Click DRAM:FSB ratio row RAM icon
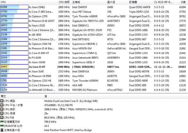The image size is (188, 133). [2, 126]
